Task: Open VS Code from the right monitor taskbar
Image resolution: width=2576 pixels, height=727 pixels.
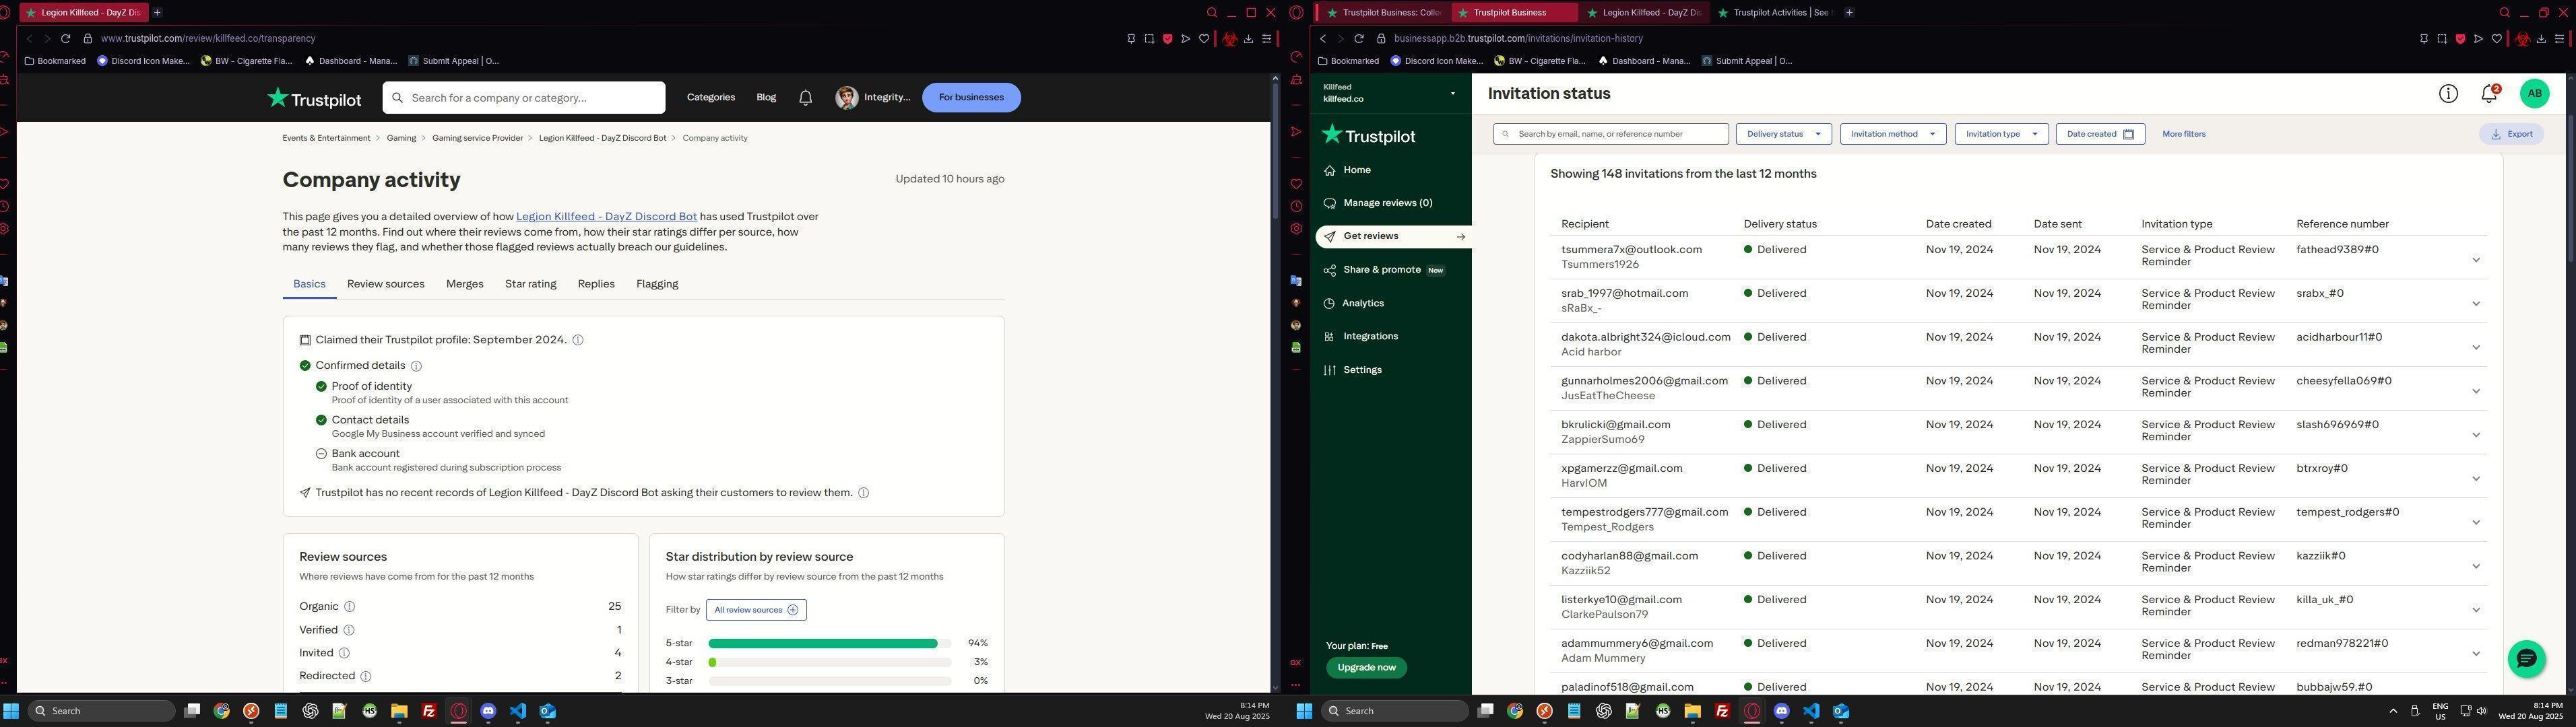Action: click(x=1811, y=711)
